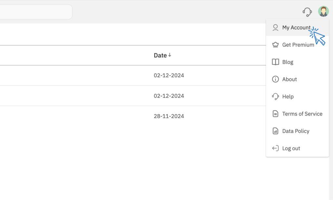The image size is (333, 200).
Task: Click the Log out label
Action: click(291, 148)
